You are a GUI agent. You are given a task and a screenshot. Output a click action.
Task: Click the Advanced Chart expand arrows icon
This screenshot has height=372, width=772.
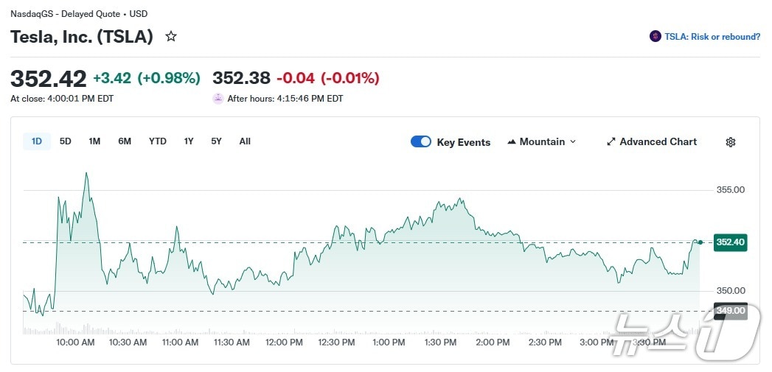(611, 141)
